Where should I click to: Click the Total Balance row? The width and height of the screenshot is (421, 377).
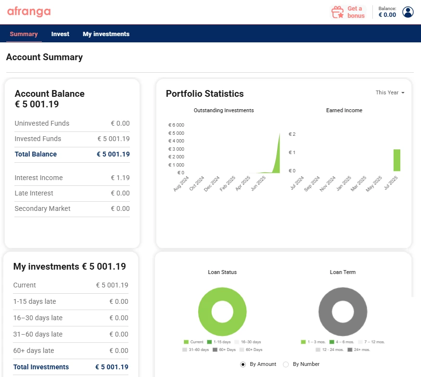point(72,155)
